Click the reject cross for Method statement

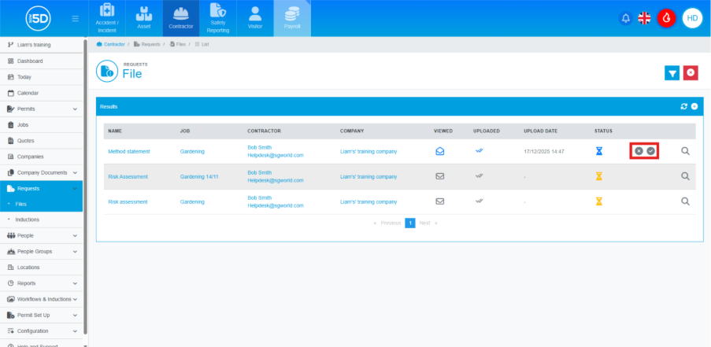coord(639,151)
